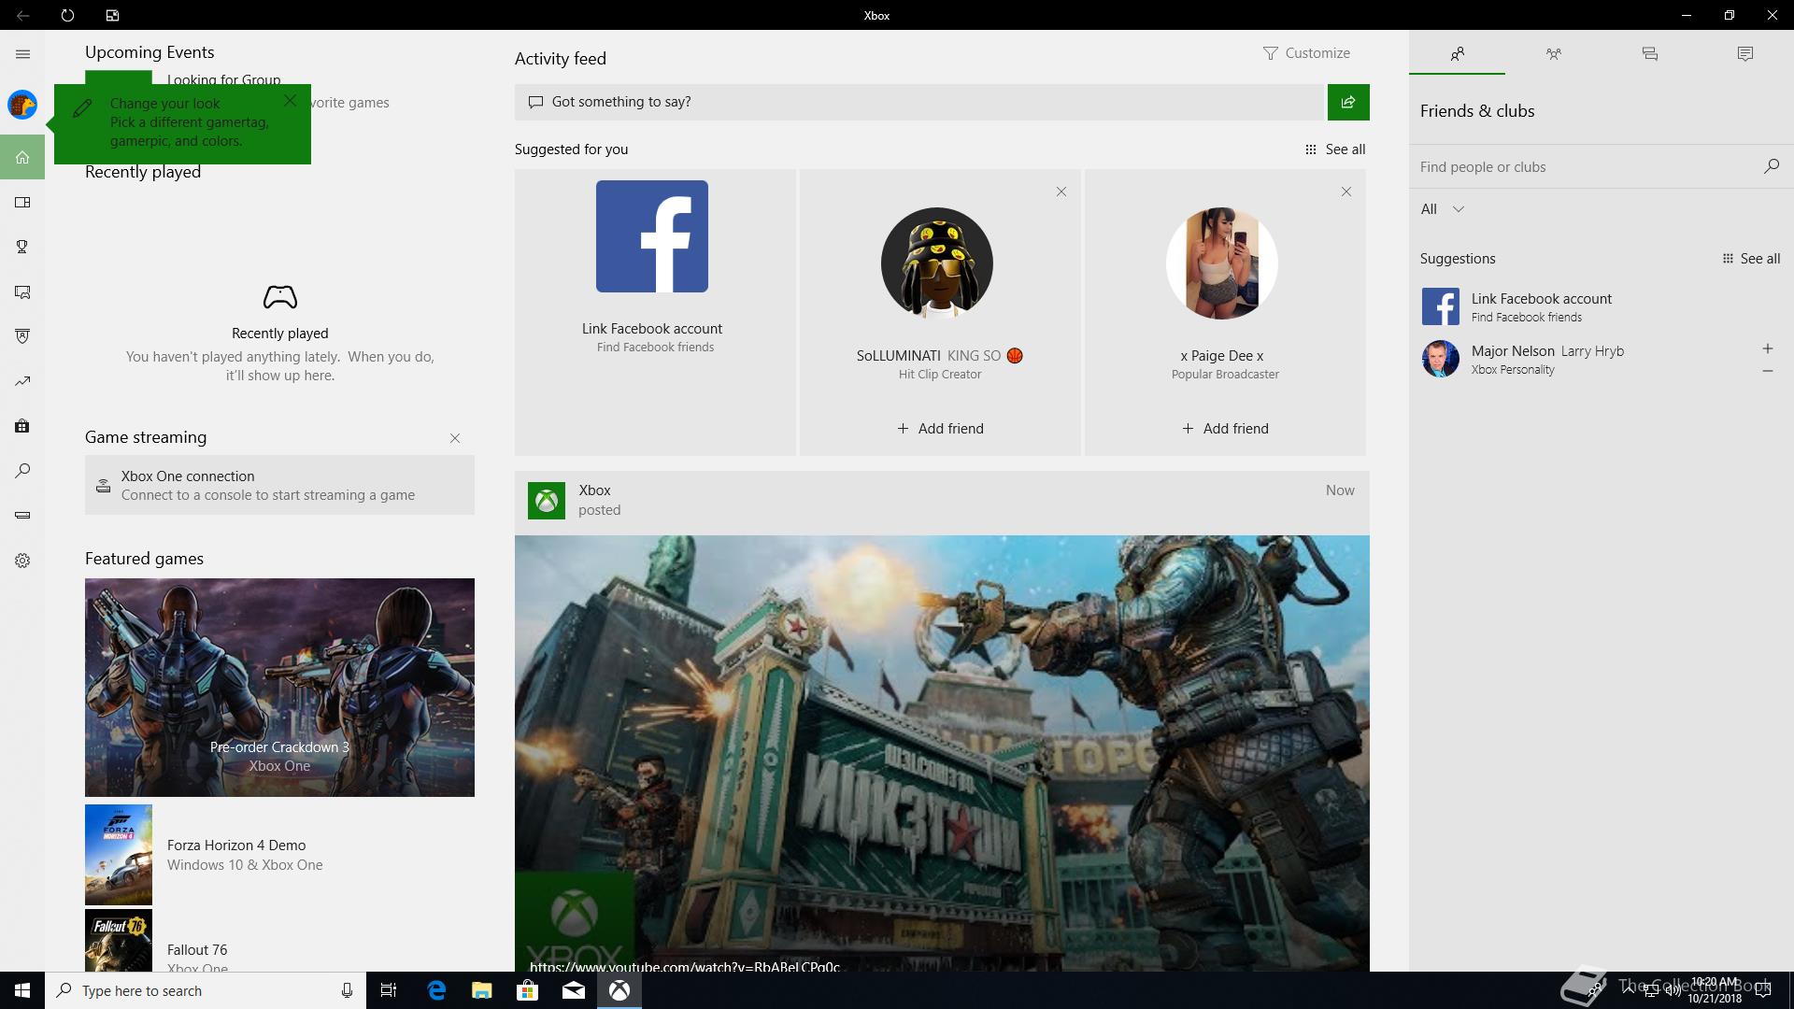Image resolution: width=1794 pixels, height=1009 pixels.
Task: Click the Change your look tip
Action: [x=182, y=122]
